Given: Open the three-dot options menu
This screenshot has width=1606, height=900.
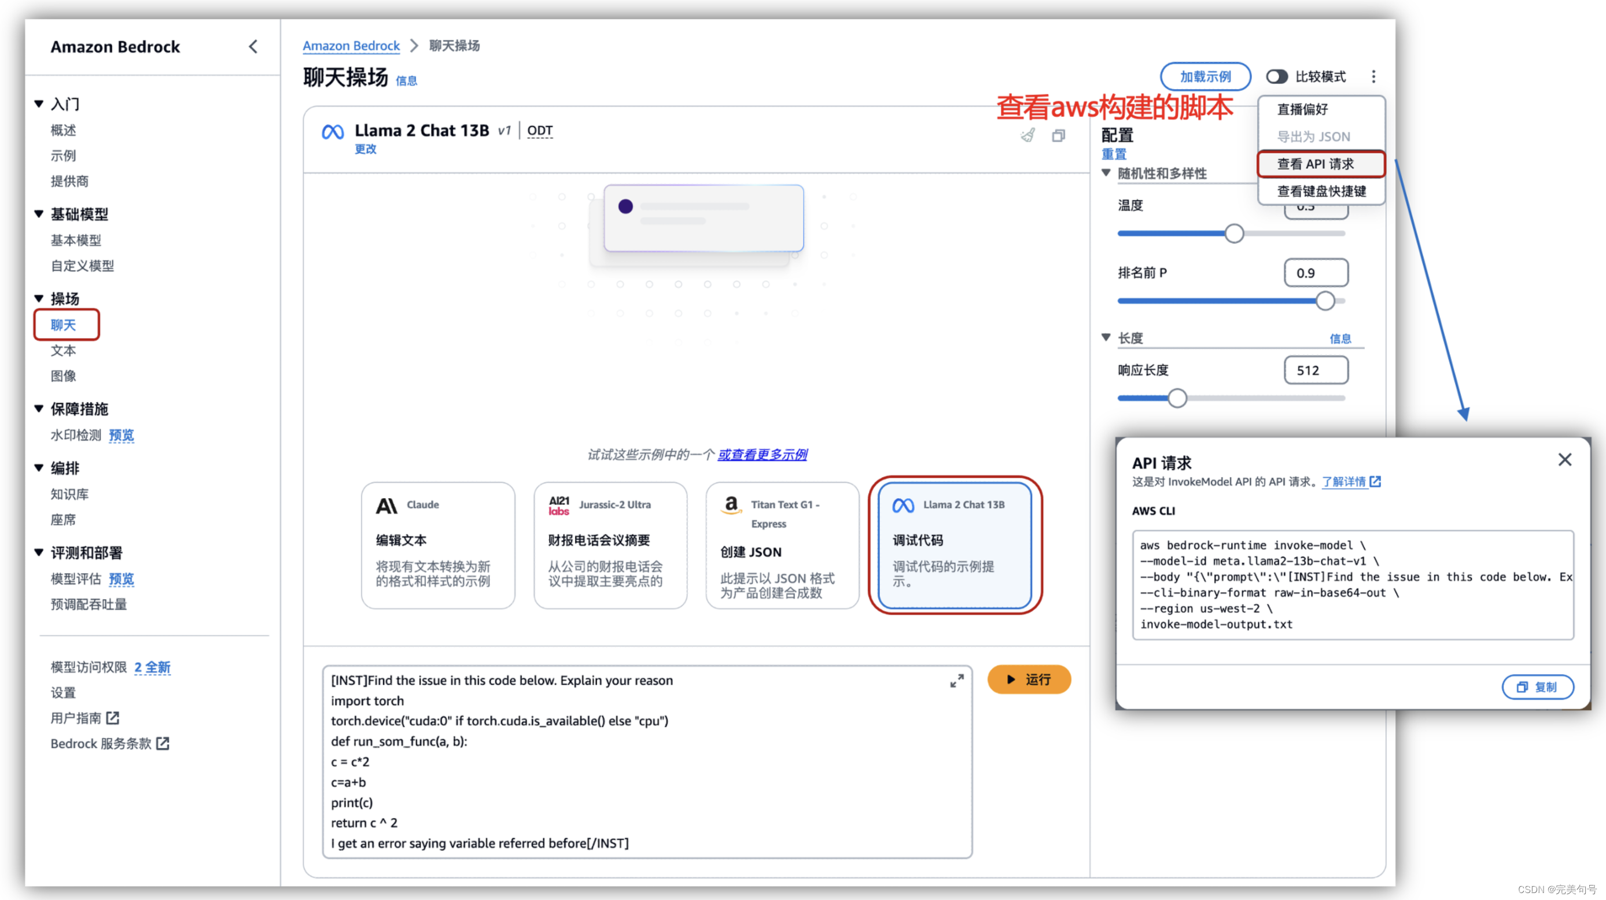Looking at the screenshot, I should click(x=1373, y=77).
